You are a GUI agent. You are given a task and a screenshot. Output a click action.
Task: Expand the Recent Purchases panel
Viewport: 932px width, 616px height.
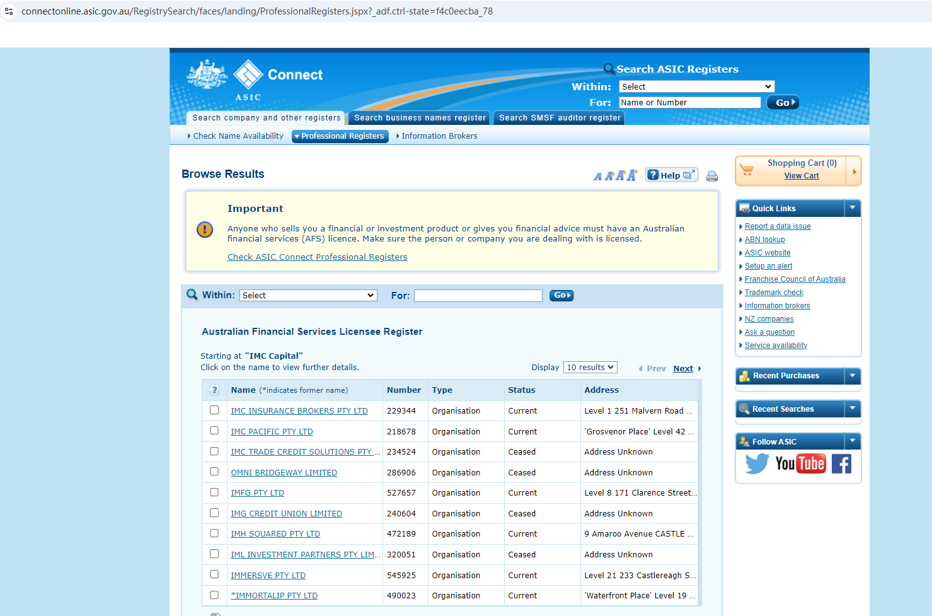click(x=853, y=376)
